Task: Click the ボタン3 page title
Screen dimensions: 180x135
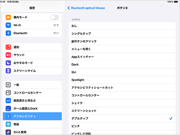Action: [x=122, y=8]
